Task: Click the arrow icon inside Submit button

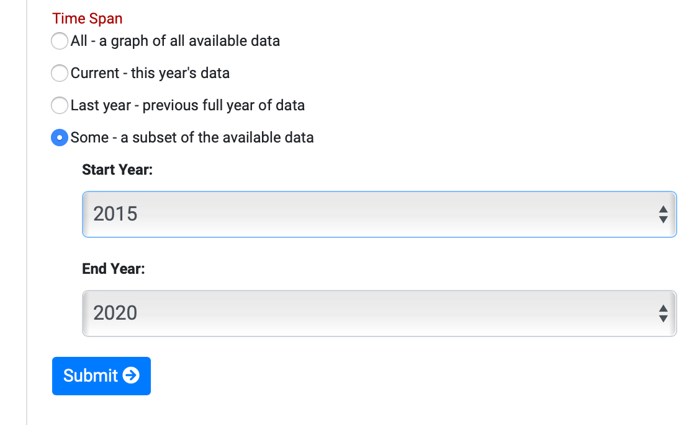Action: tap(131, 375)
